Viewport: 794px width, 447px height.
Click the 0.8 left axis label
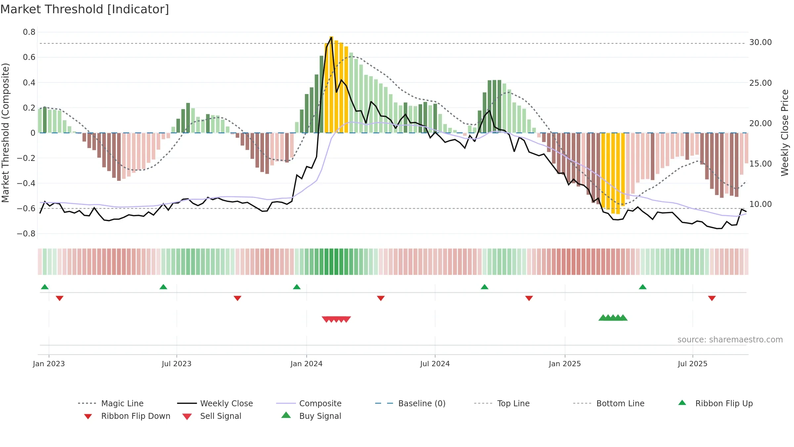tap(29, 32)
